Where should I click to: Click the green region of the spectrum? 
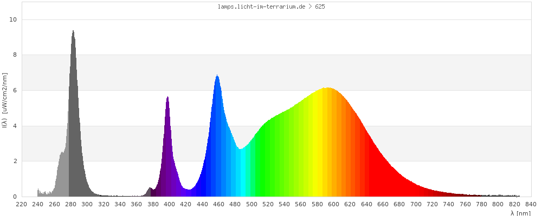pyautogui.click(x=271, y=162)
